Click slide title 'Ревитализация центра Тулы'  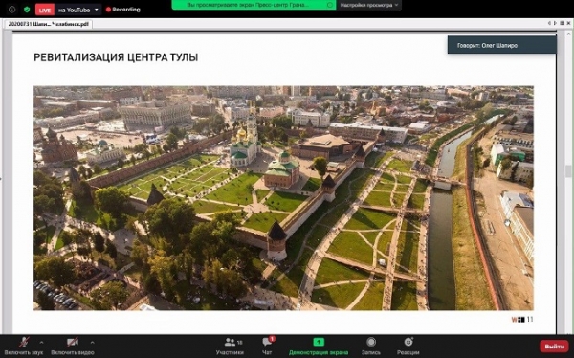(x=116, y=57)
